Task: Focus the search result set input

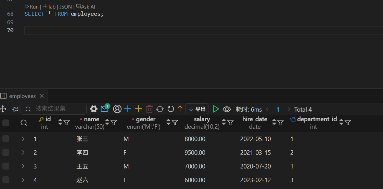Action: [53, 109]
